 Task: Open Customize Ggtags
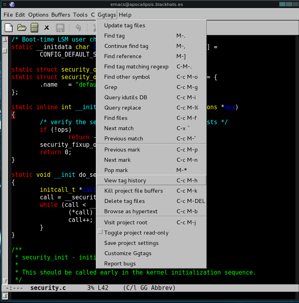point(151,253)
